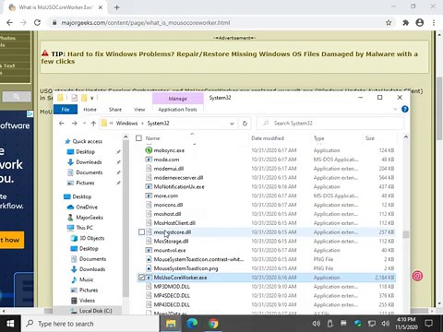Open the Windows Start menu
This screenshot has height=332, width=443.
pos(10,324)
